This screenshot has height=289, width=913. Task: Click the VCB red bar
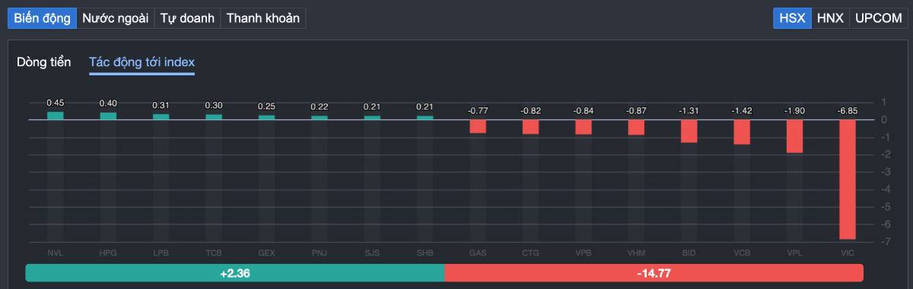[x=742, y=132]
